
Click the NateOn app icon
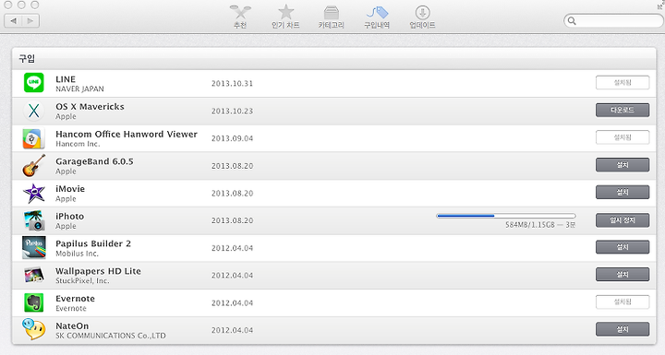(x=34, y=329)
